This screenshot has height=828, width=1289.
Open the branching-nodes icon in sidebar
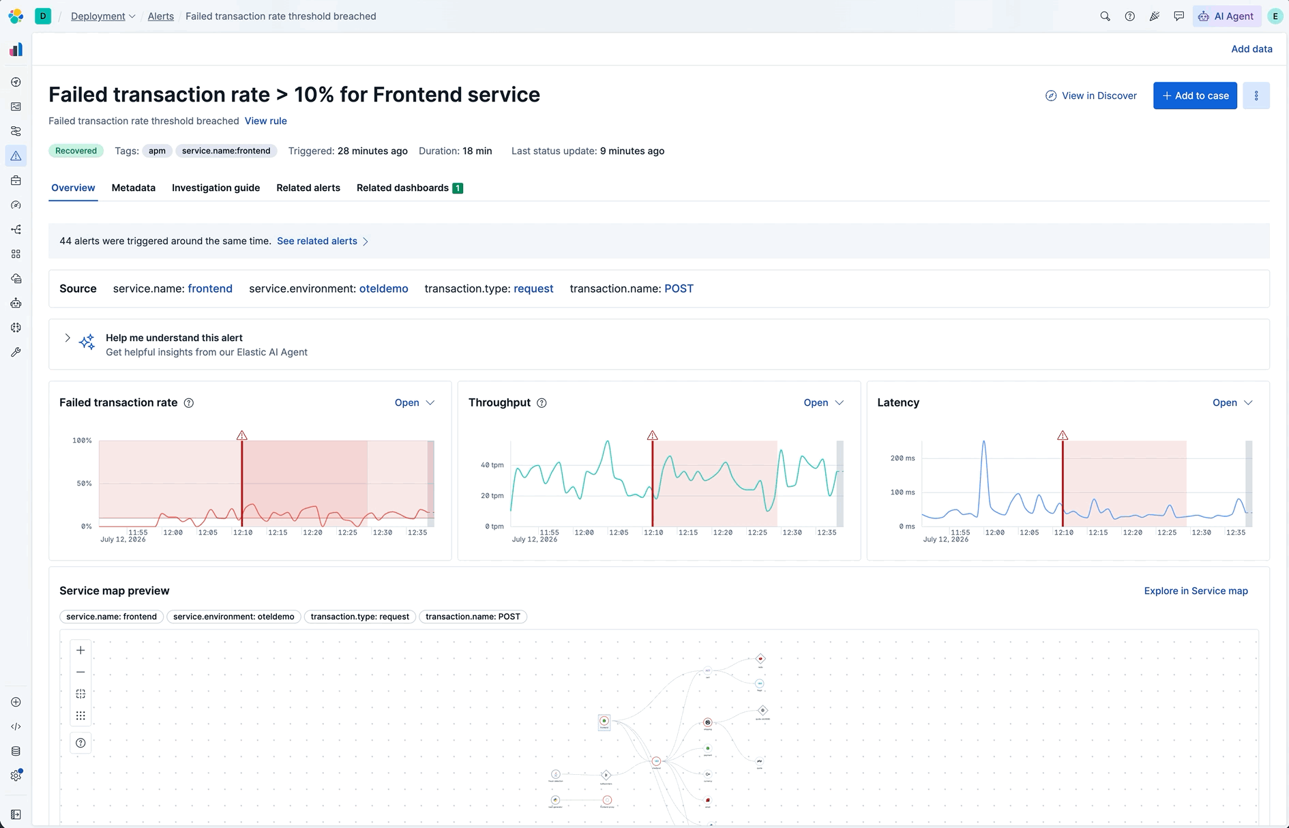point(16,229)
